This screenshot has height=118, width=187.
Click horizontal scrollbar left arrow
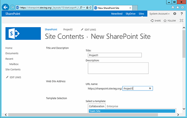pos(6,115)
